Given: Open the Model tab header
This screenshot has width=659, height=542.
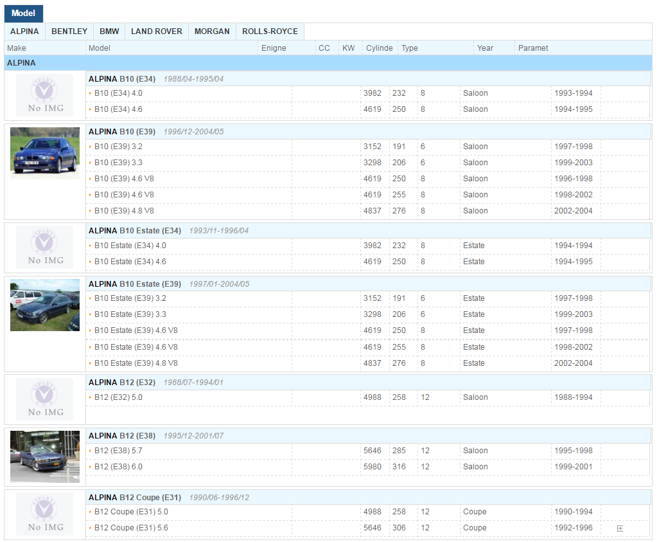Looking at the screenshot, I should (24, 13).
